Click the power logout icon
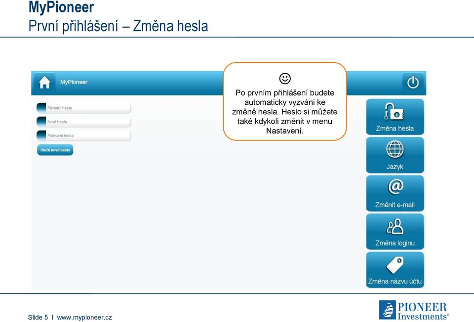This screenshot has height=322, width=474. point(413,82)
